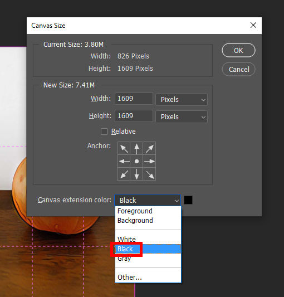The image size is (284, 297).
Task: Cancel the Canvas Size dialog
Action: [238, 69]
